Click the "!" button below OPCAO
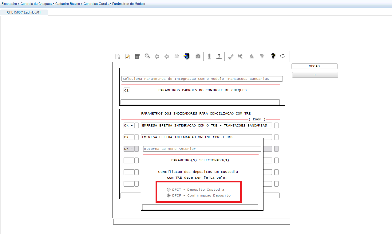Screen dimensions: 392x234 pyautogui.click(x=315, y=75)
